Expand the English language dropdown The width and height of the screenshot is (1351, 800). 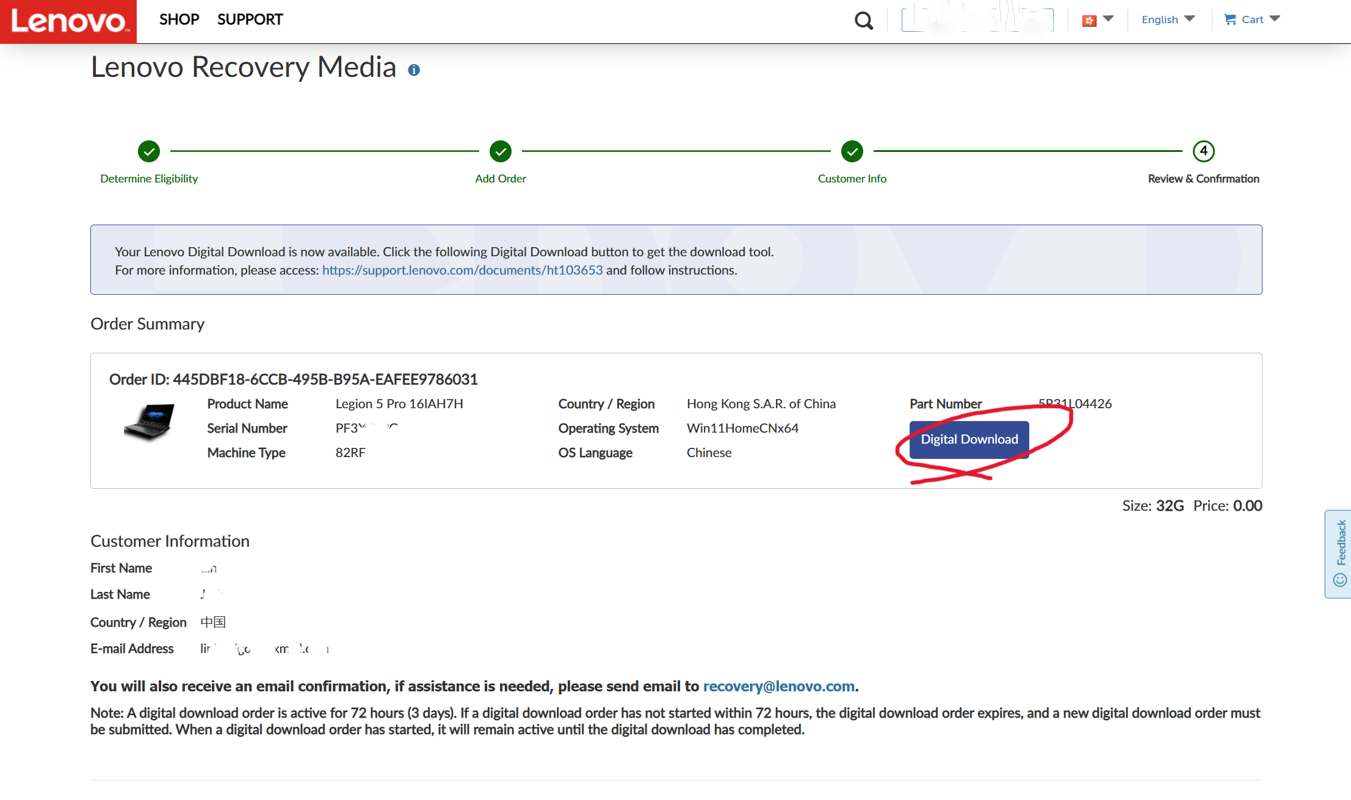click(1168, 20)
